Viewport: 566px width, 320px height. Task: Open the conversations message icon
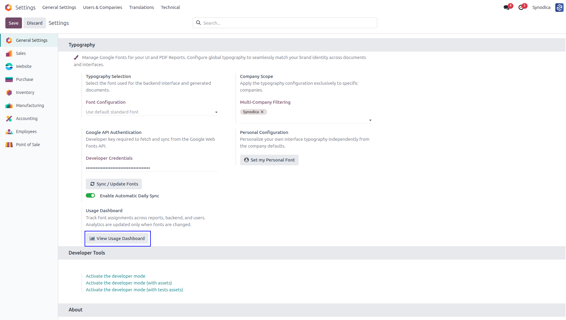pyautogui.click(x=506, y=7)
